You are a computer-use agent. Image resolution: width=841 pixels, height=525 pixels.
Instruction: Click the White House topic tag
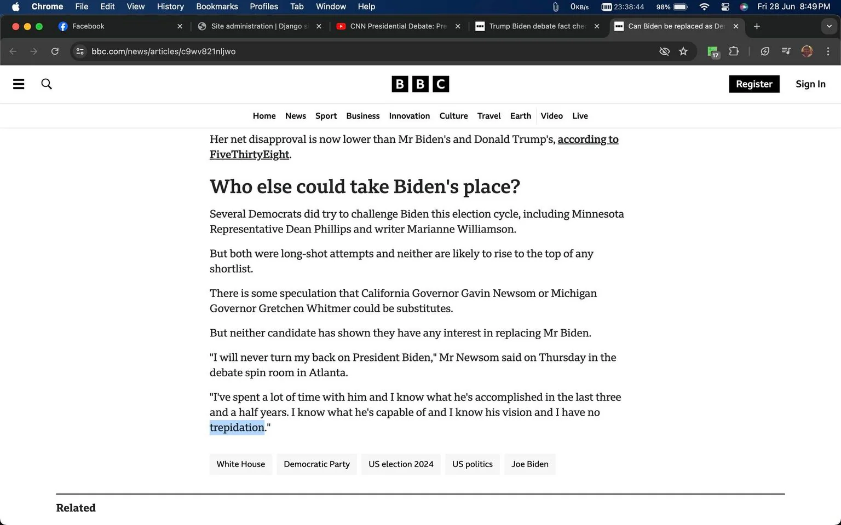click(x=240, y=464)
